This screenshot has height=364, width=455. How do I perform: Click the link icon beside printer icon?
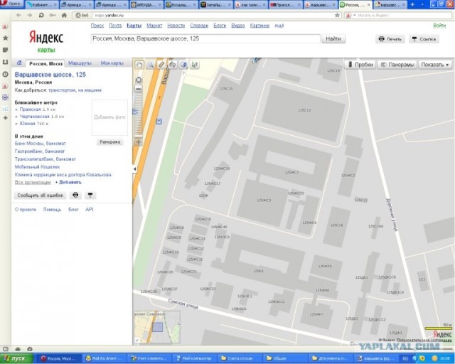(x=90, y=196)
